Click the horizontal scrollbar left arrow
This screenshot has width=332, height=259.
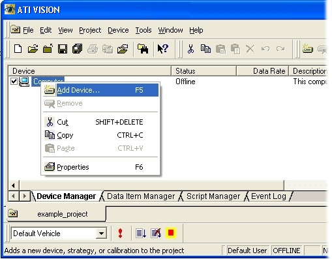pyautogui.click(x=14, y=185)
